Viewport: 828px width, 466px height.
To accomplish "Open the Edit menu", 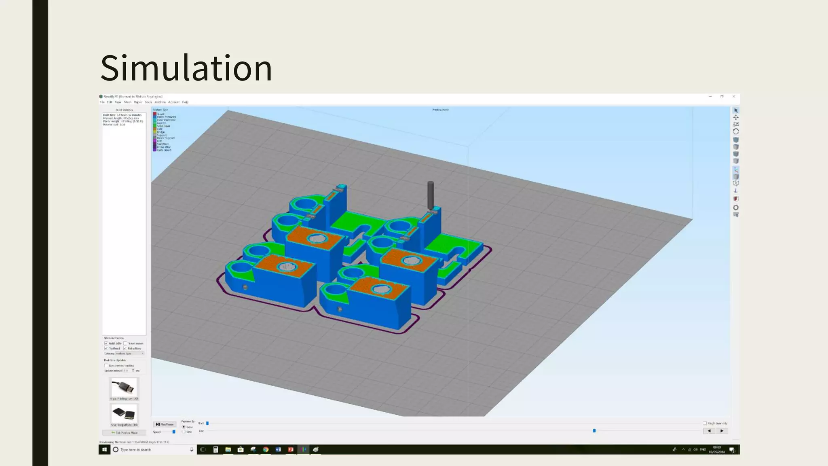I will 110,102.
